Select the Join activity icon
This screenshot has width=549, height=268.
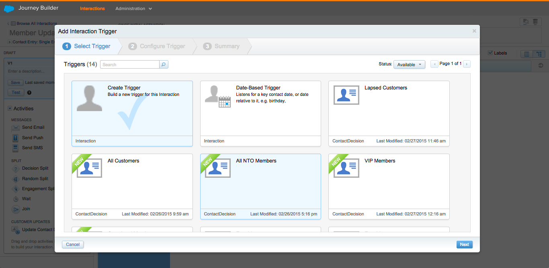(16, 209)
